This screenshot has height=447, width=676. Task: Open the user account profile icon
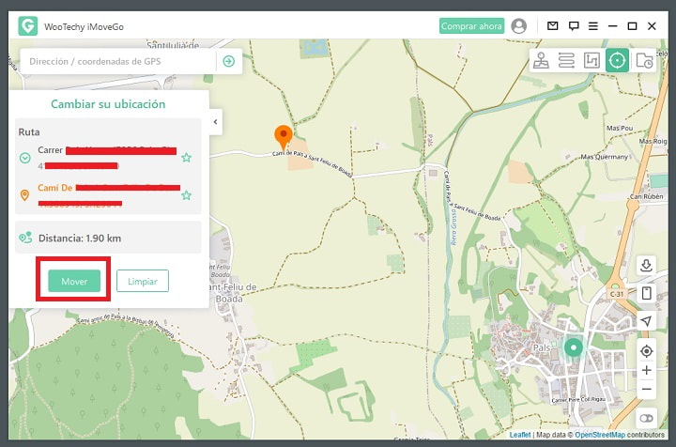click(x=518, y=26)
